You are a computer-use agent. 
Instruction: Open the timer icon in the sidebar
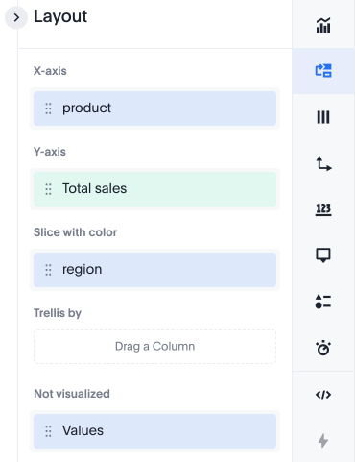tap(323, 348)
